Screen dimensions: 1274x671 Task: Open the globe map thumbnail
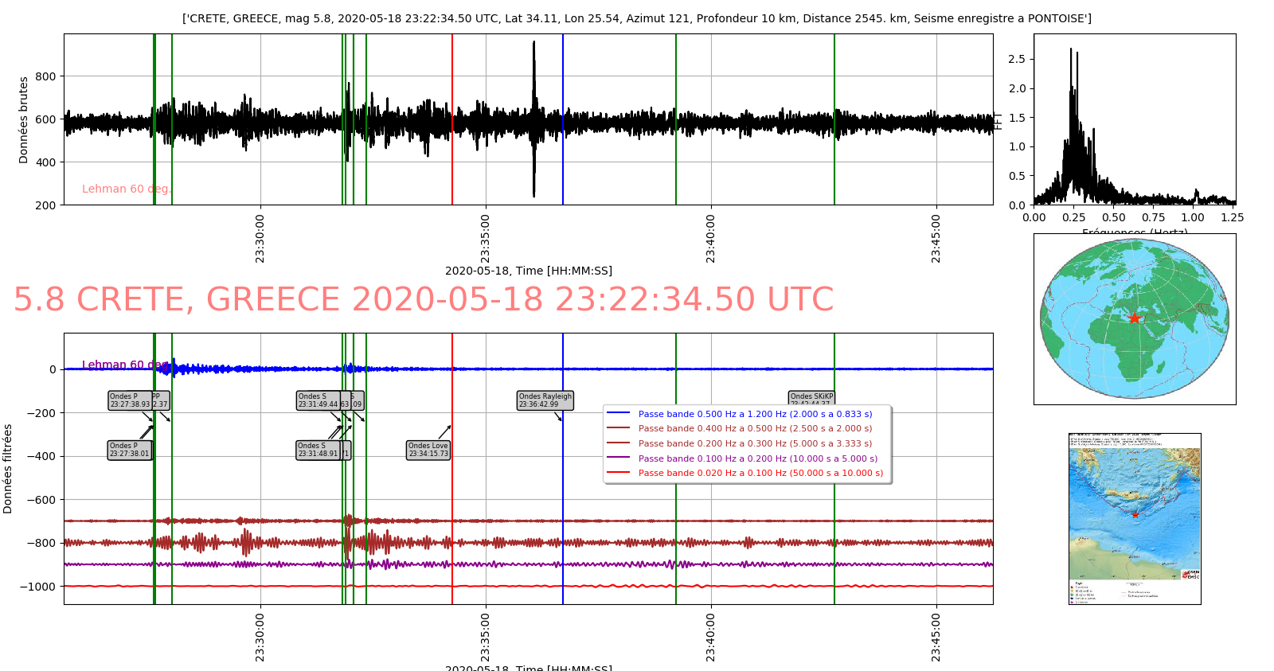click(1134, 318)
